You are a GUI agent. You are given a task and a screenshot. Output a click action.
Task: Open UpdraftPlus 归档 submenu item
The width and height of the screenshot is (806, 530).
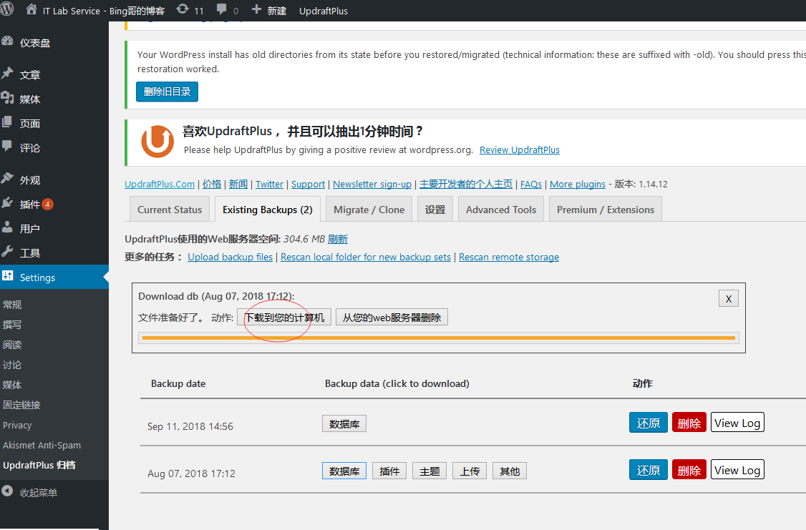click(39, 466)
